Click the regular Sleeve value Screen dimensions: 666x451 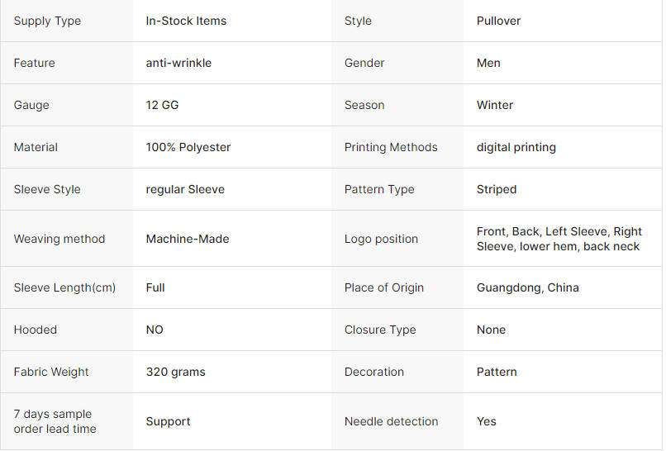185,189
